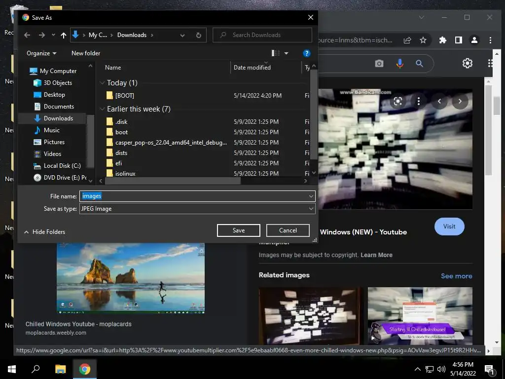Image resolution: width=505 pixels, height=379 pixels.
Task: Show previous image in preview
Action: [x=439, y=102]
